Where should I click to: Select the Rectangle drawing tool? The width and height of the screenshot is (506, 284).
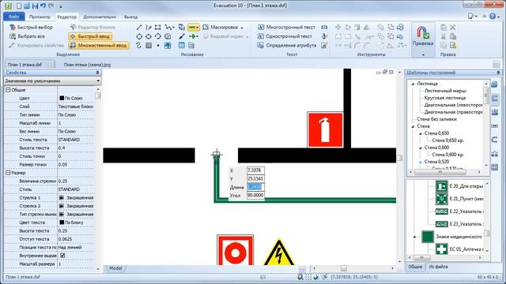[158, 28]
